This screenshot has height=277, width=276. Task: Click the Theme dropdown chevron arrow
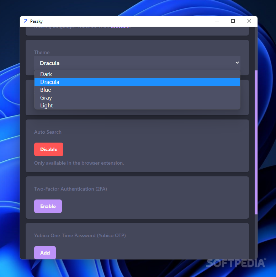point(237,63)
